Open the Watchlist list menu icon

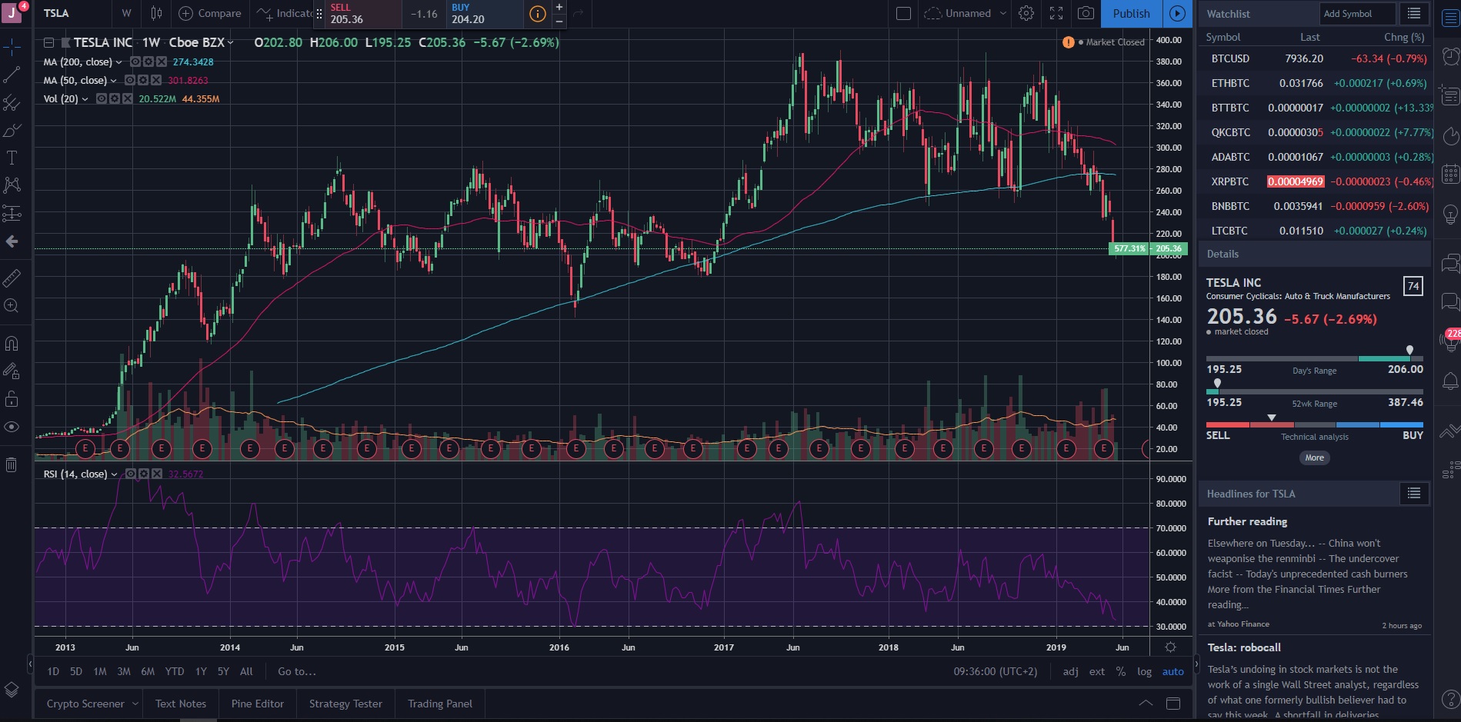tap(1414, 14)
